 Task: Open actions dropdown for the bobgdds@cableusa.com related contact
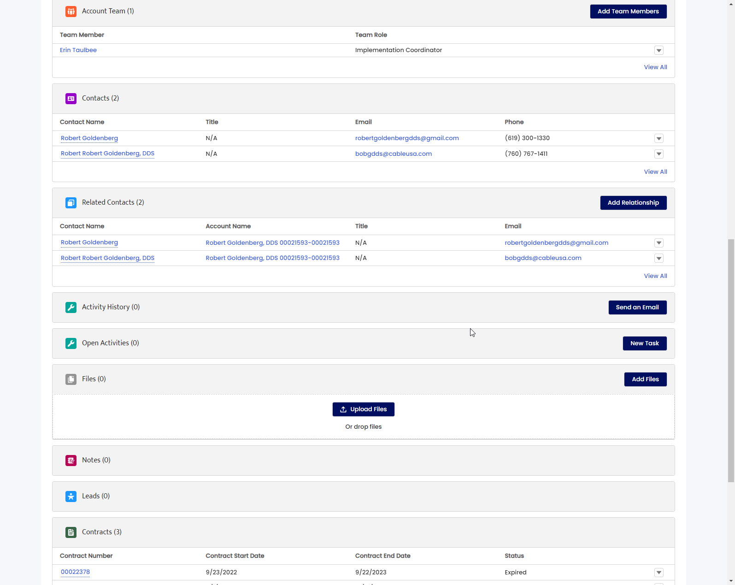coord(659,258)
